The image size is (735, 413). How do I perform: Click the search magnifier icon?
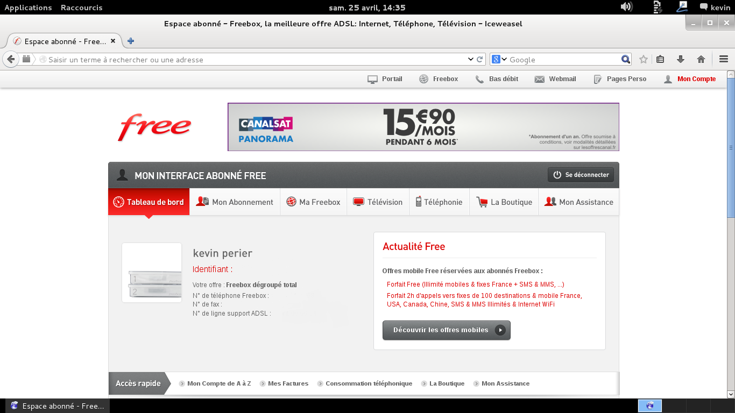[625, 59]
